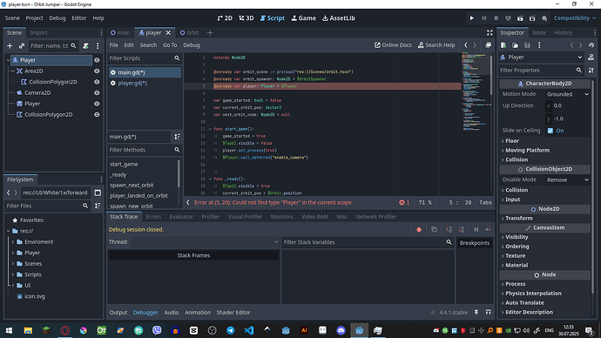This screenshot has width=601, height=338.
Task: Run the project with the play icon
Action: [x=472, y=18]
